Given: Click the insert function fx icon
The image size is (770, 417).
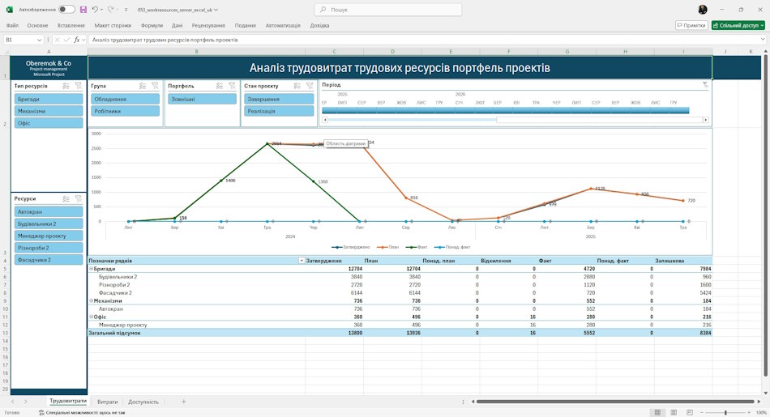Looking at the screenshot, I should [77, 40].
